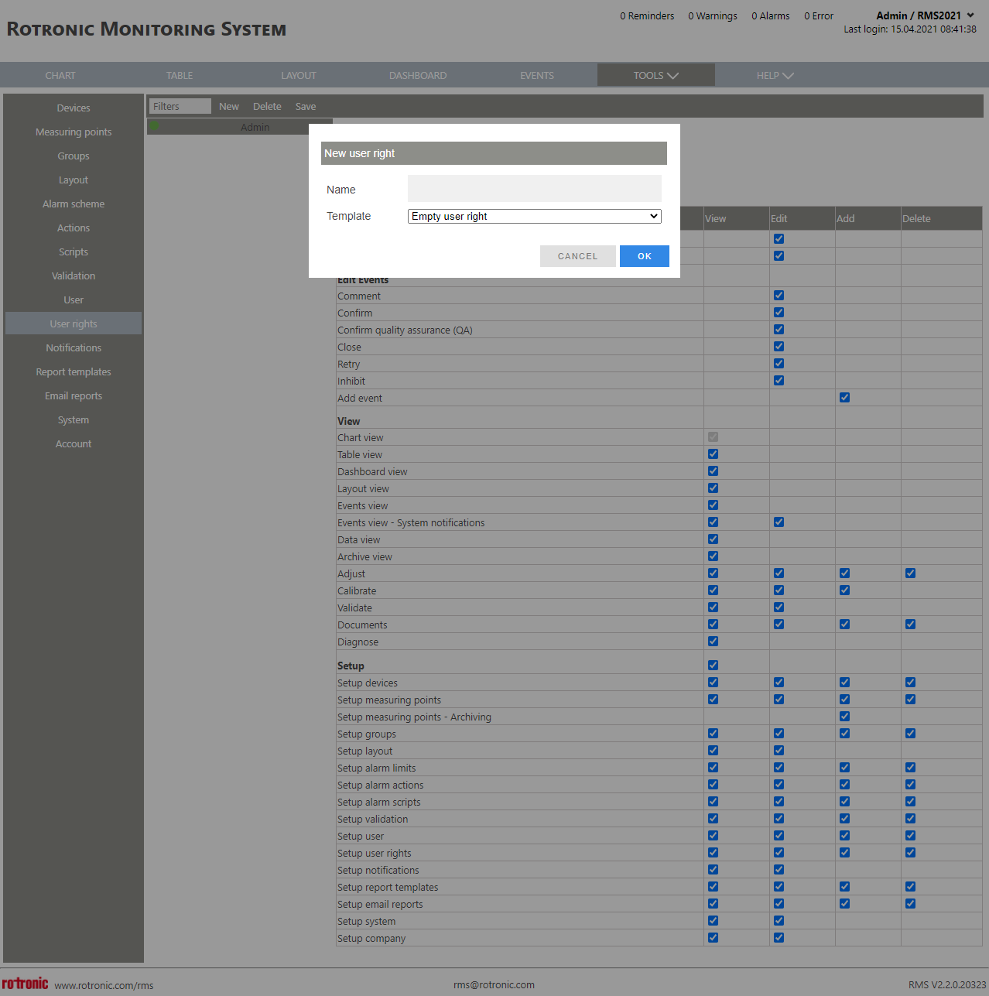
Task: Open Devices in the sidebar
Action: [74, 108]
